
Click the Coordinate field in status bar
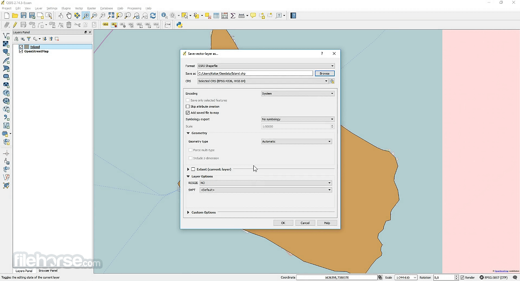(x=337, y=277)
